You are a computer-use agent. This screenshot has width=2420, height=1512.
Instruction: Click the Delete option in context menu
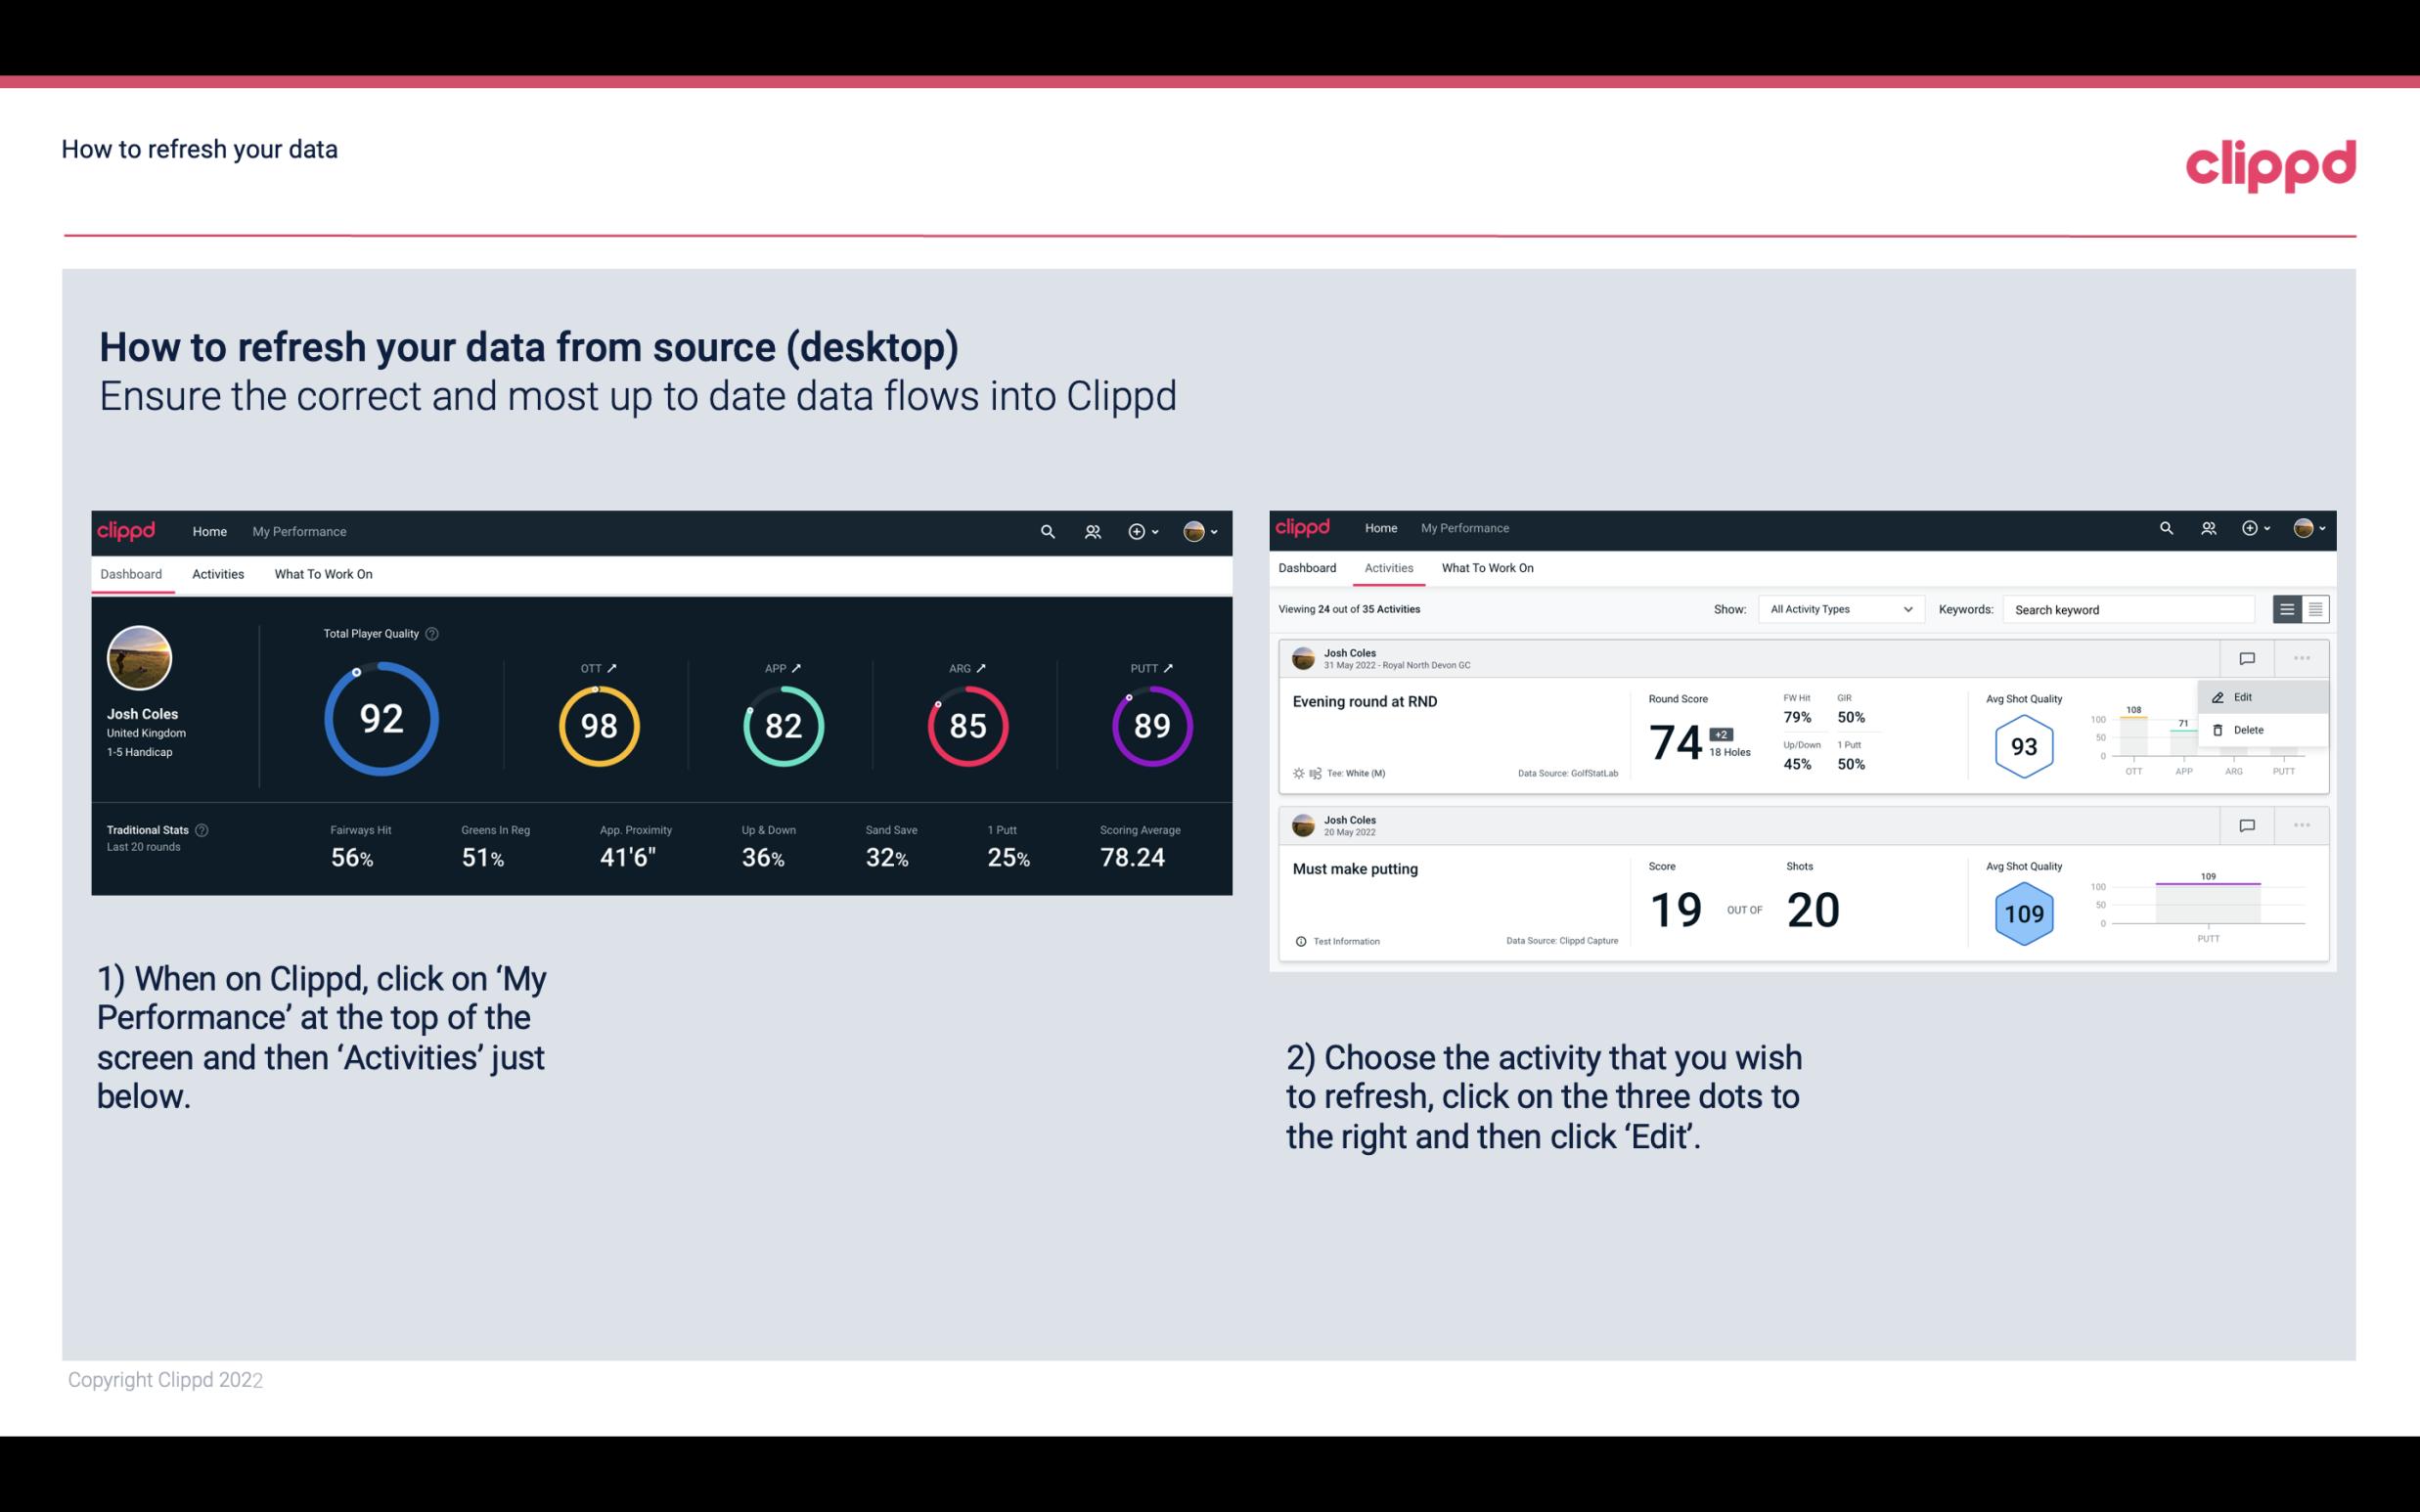tap(2248, 730)
